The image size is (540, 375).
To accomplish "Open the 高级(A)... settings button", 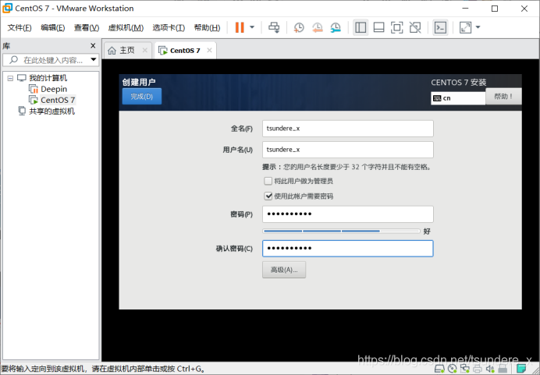I will click(x=284, y=270).
